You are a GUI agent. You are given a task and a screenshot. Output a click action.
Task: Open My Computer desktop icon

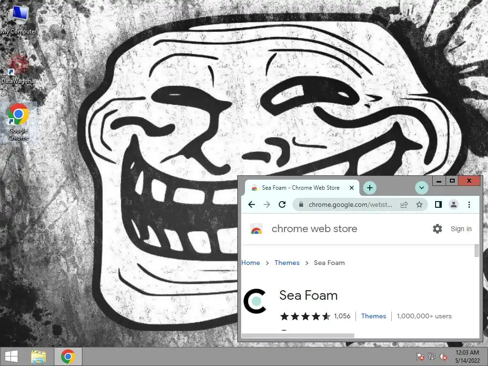pyautogui.click(x=19, y=19)
